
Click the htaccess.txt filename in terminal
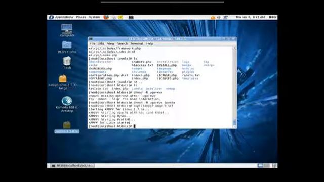tap(142, 65)
